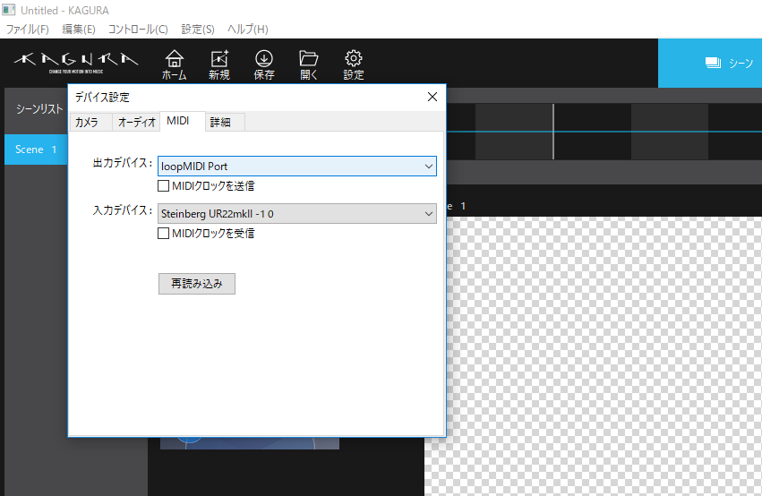Open the 設定(S) menu
The height and width of the screenshot is (496, 762).
(x=198, y=30)
